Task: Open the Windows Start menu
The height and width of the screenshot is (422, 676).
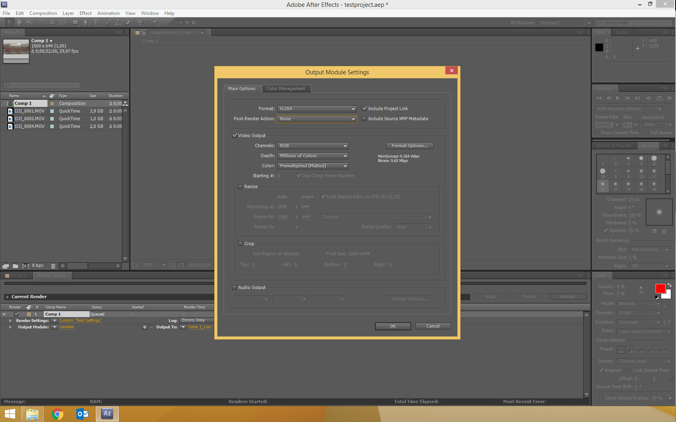Action: 10,414
